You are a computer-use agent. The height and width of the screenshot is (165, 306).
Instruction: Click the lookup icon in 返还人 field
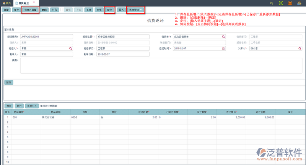(x=70, y=49)
